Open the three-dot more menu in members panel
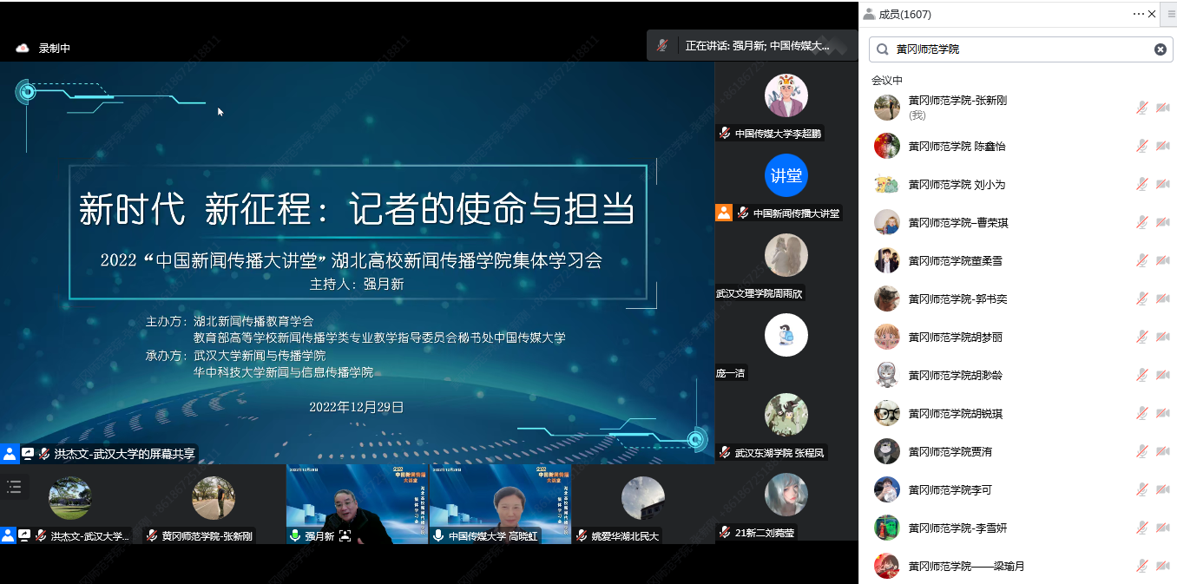The image size is (1177, 584). point(1138,14)
